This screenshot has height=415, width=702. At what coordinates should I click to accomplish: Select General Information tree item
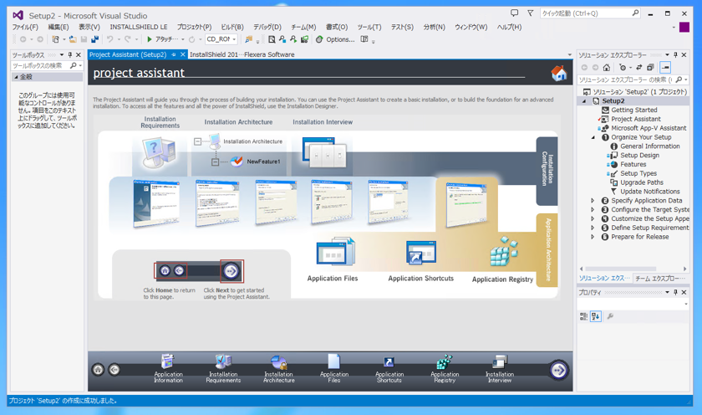[649, 146]
